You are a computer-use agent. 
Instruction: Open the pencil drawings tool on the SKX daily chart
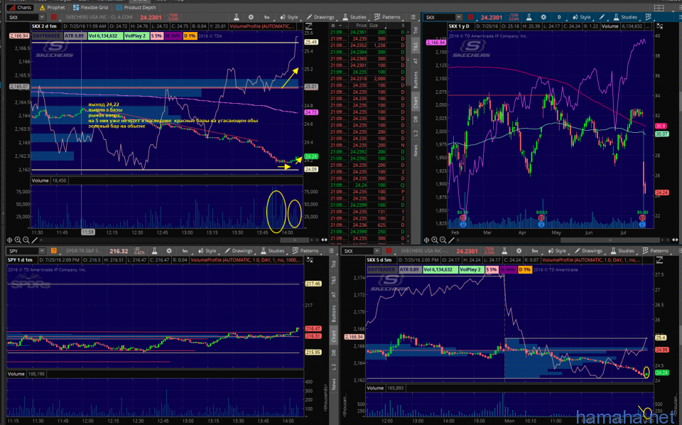point(602,17)
